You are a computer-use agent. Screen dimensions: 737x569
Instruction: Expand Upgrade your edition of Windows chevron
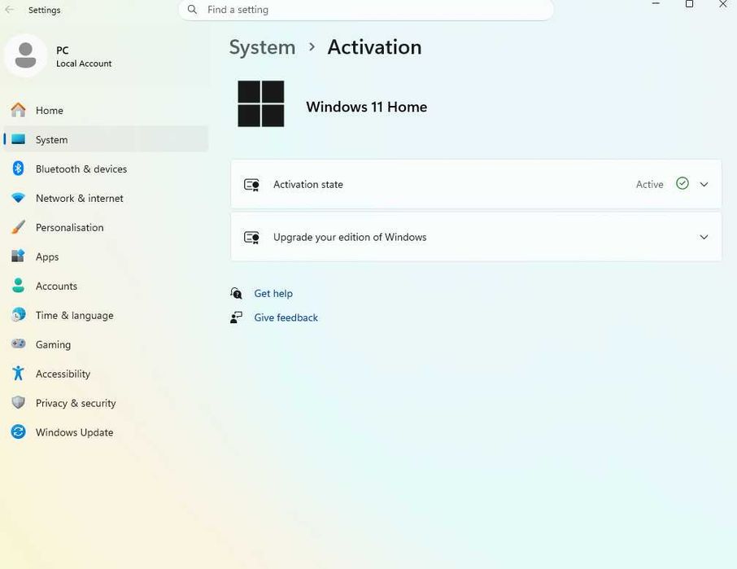(704, 237)
